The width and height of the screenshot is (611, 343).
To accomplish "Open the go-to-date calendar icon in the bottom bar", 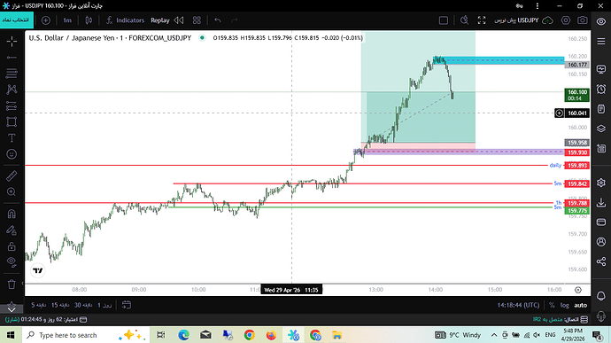I will [127, 305].
